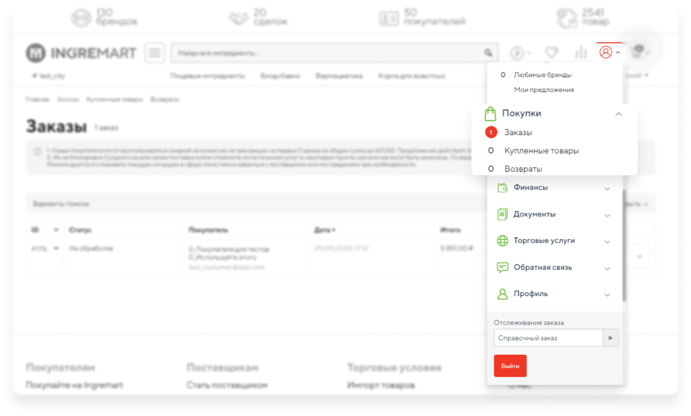The width and height of the screenshot is (691, 416).
Task: Click the Статус column header
Action: 80,230
